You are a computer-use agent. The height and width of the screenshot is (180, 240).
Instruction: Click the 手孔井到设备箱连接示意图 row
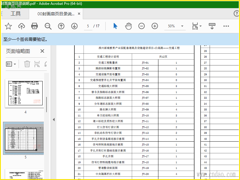point(134,139)
